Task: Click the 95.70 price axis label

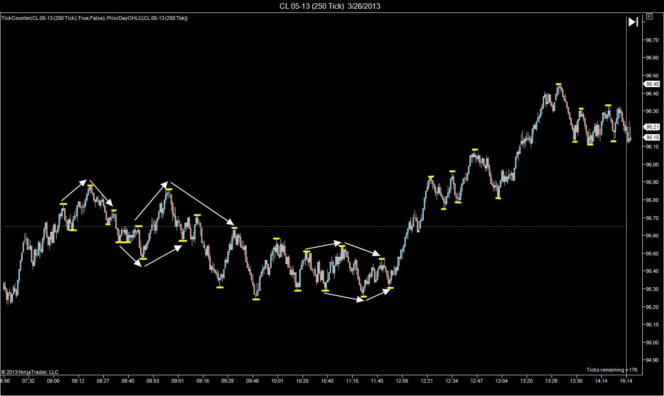Action: pyautogui.click(x=652, y=218)
